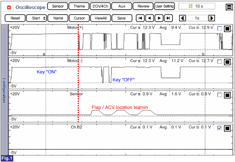Open the Start dropdown

(37, 18)
